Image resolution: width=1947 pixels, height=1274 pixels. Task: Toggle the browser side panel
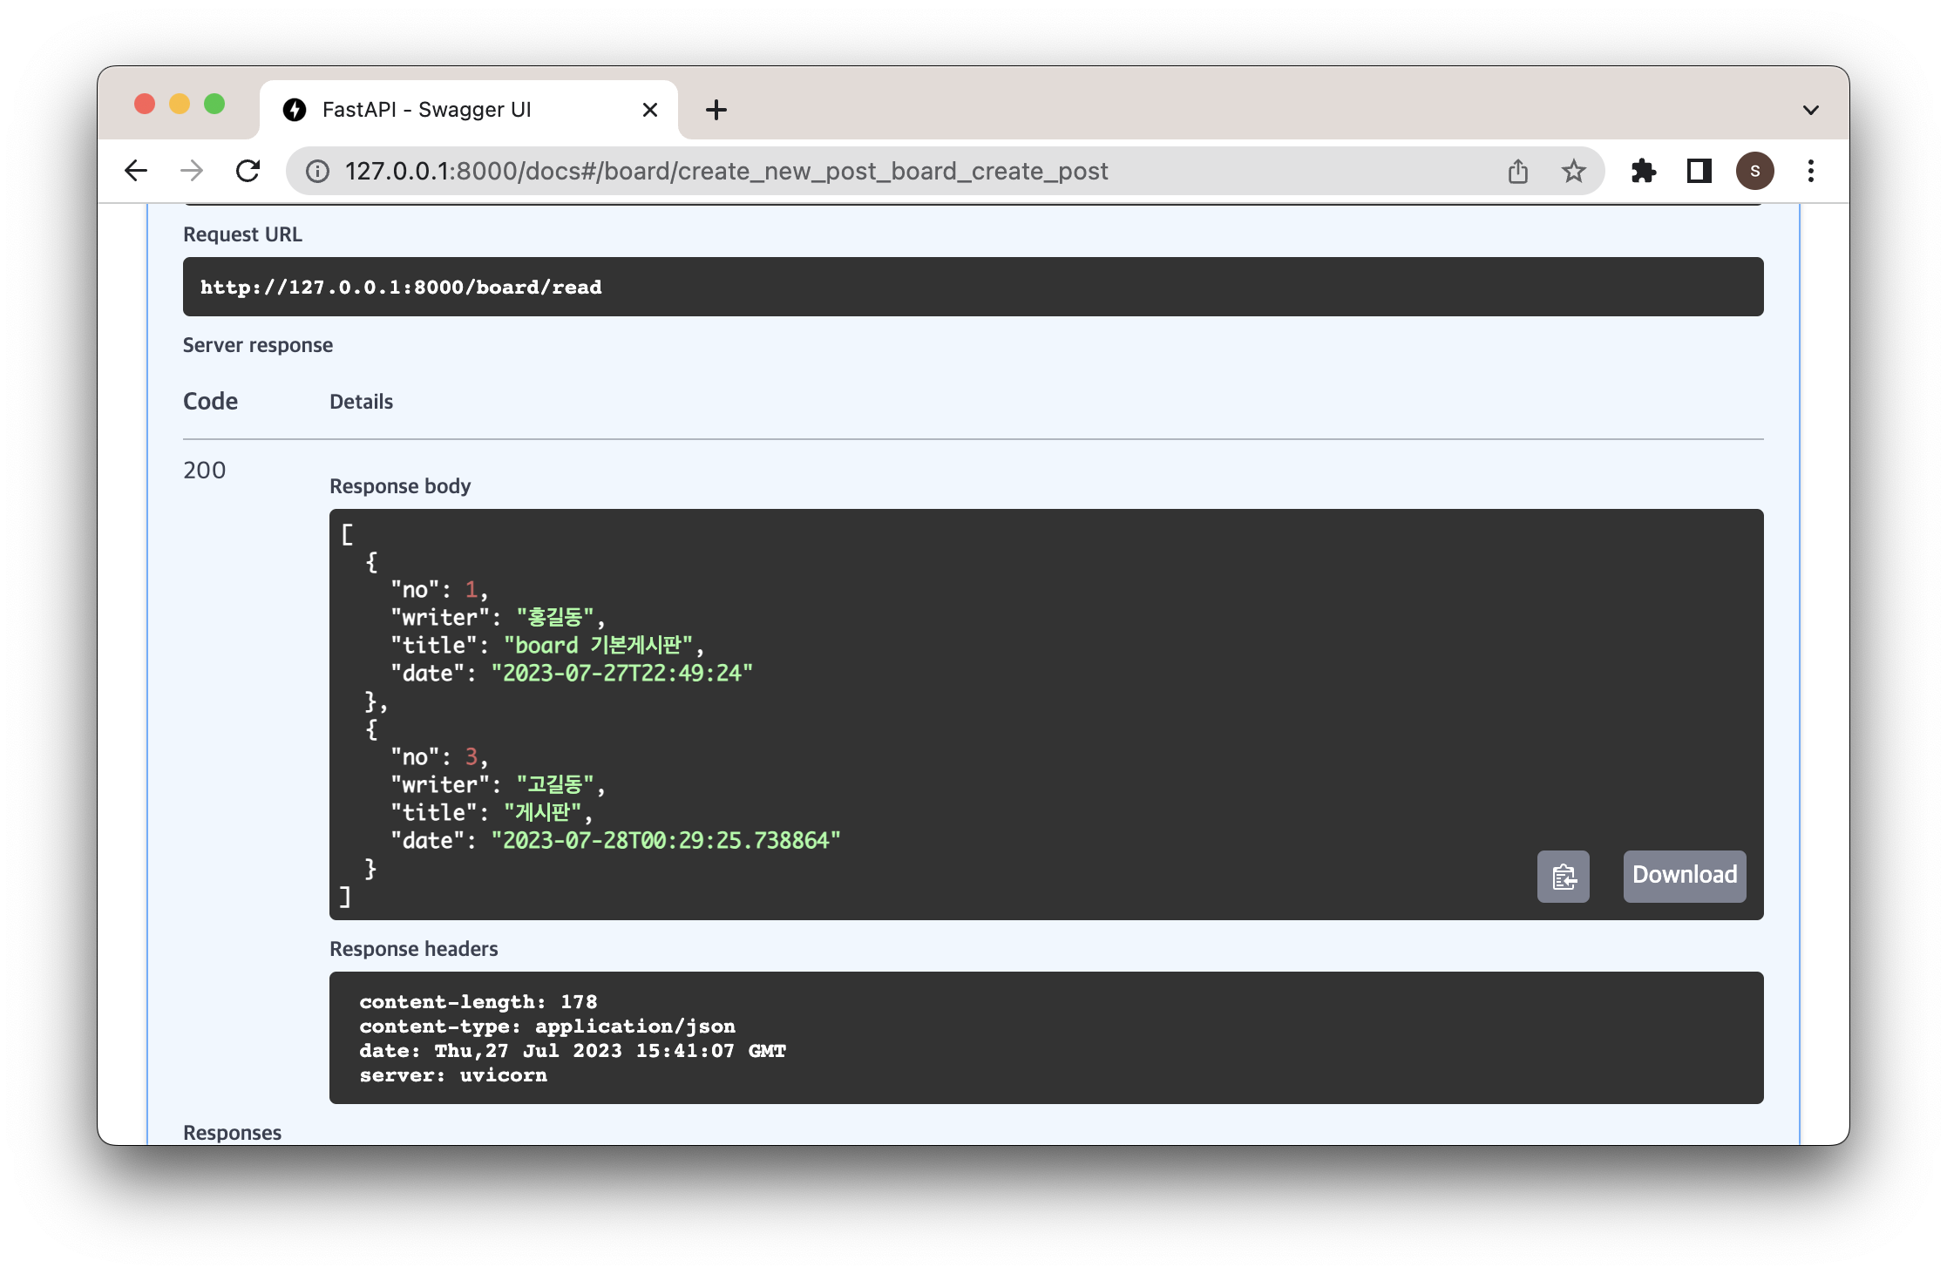point(1699,172)
